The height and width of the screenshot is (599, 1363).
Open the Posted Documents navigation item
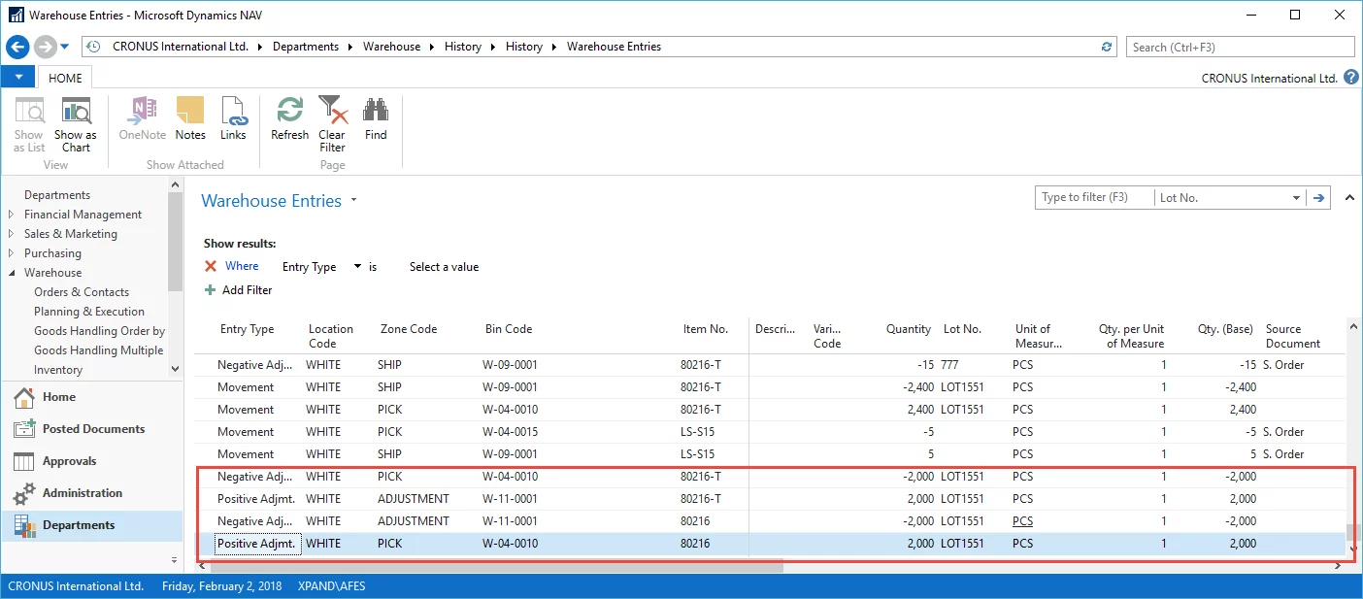point(93,429)
